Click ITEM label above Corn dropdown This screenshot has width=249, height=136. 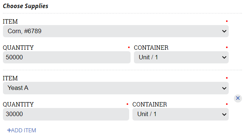coord(10,21)
